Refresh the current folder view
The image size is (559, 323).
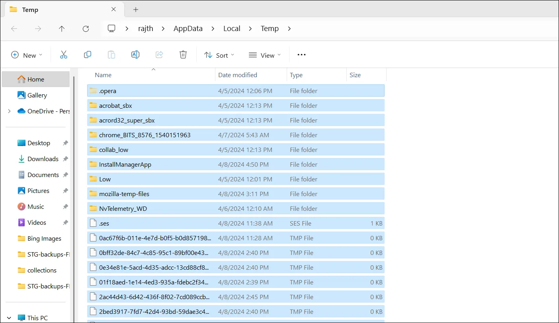(x=86, y=29)
